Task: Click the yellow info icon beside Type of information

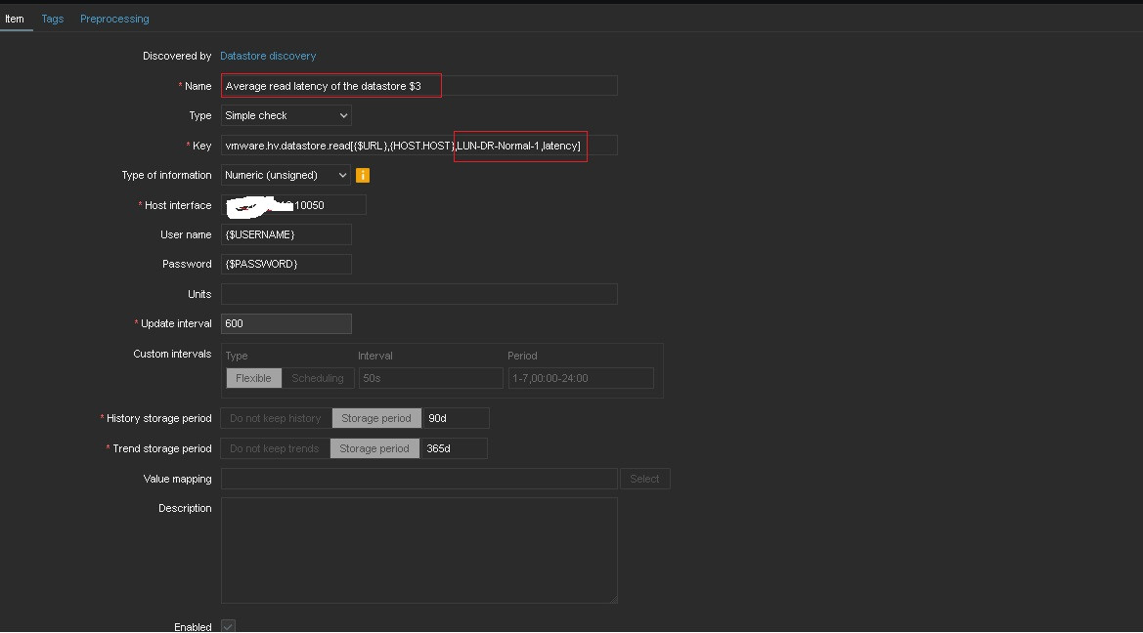Action: [x=363, y=176]
